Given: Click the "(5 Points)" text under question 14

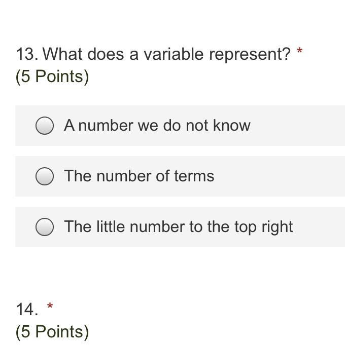Looking at the screenshot, I should coord(52,332).
